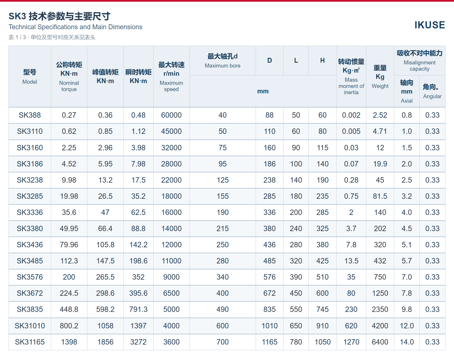Click the SK3 技术参数与主要尺寸 title
This screenshot has height=357, width=454.
[x=59, y=16]
